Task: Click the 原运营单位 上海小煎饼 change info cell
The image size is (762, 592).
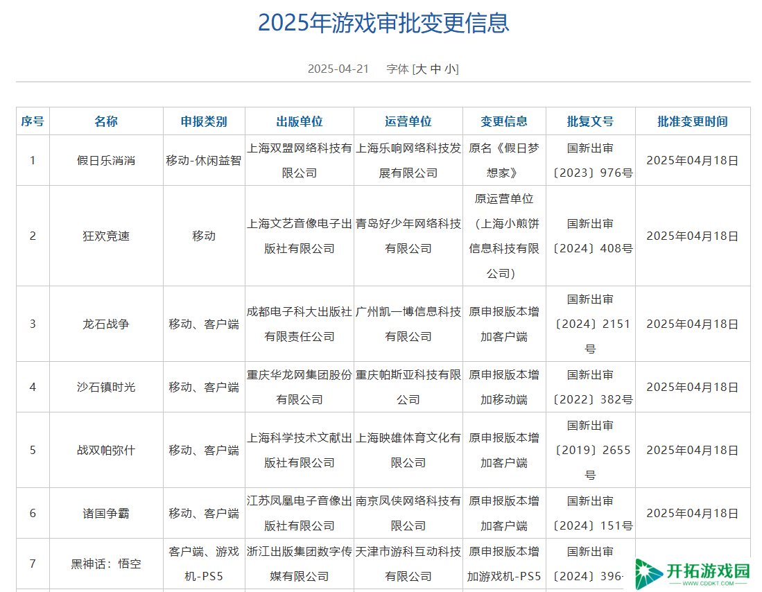Action: pyautogui.click(x=504, y=236)
